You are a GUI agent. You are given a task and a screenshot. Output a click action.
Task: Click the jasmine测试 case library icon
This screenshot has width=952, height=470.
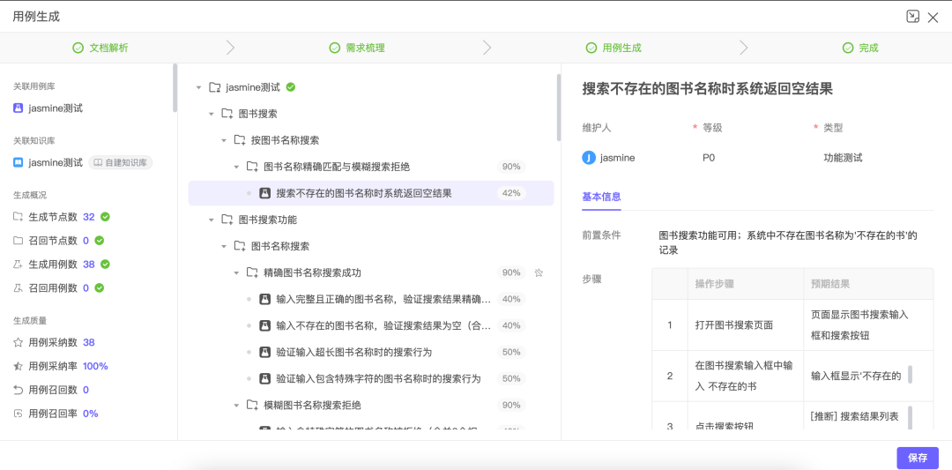[19, 108]
